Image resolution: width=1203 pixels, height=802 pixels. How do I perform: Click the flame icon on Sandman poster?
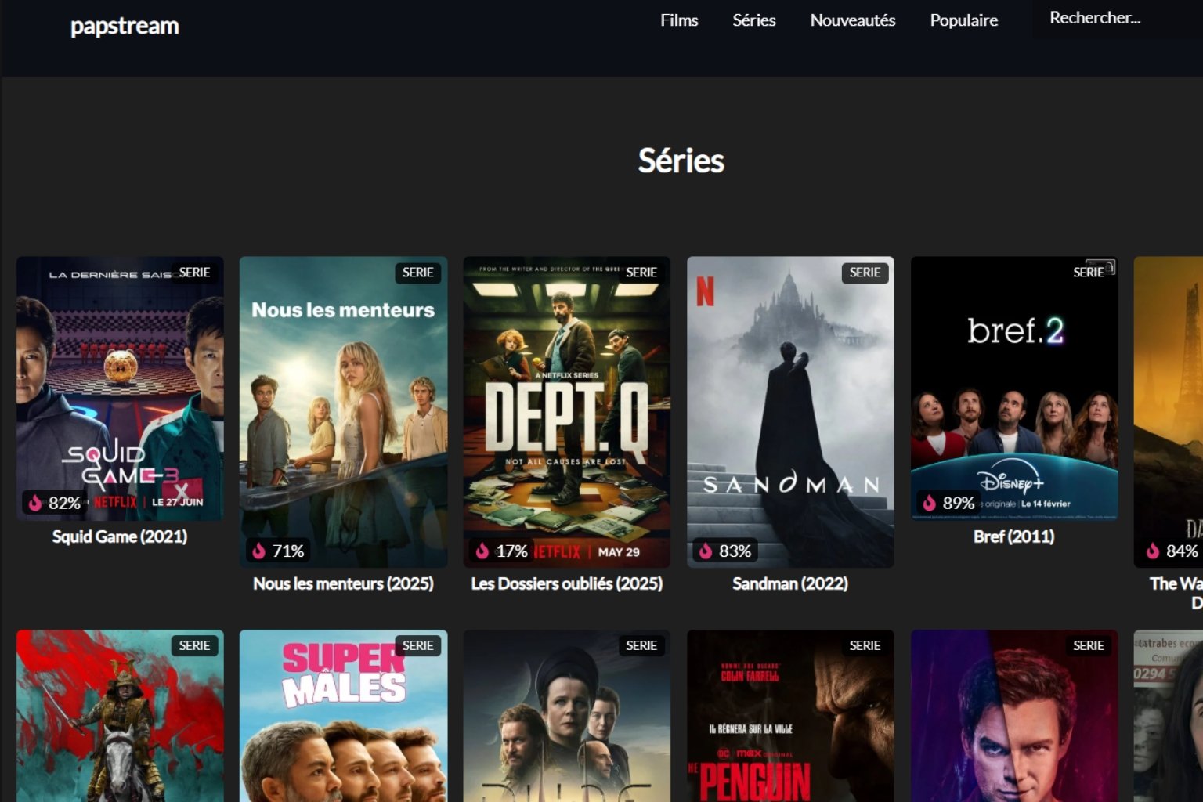[x=706, y=551]
